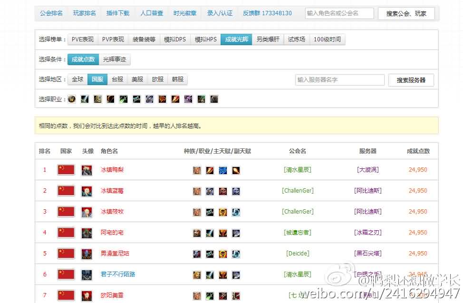The image size is (463, 303).
Task: Choose the 欧服 region option
Action: 158,79
